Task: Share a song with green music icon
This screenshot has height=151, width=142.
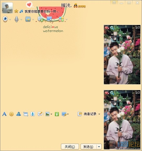Action: (57, 114)
